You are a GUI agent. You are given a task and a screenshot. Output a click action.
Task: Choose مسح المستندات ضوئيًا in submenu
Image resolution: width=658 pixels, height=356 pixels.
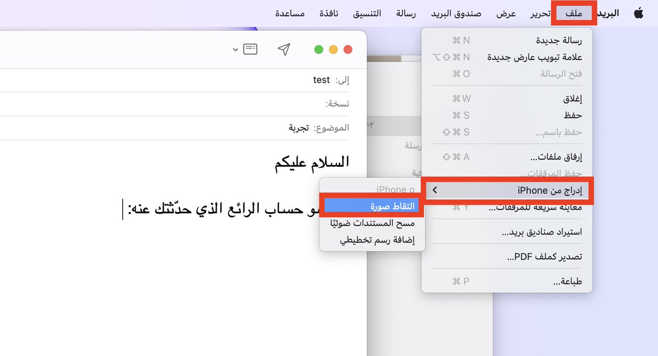pos(372,223)
